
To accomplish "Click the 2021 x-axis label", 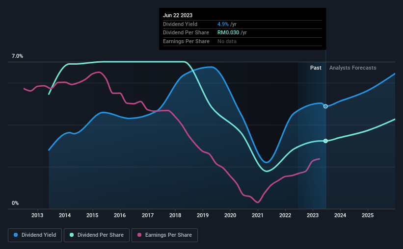I will click(x=258, y=215).
